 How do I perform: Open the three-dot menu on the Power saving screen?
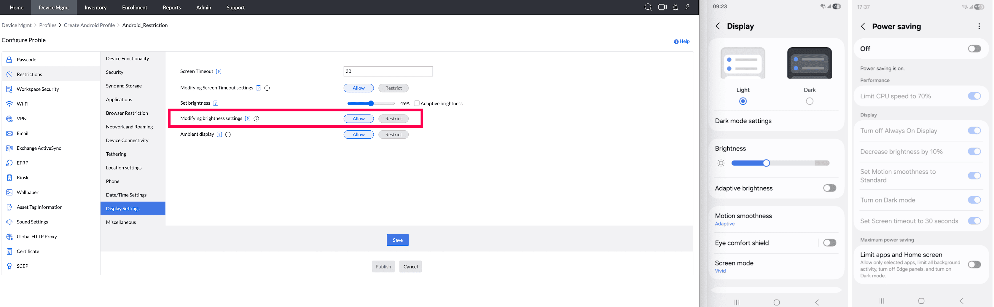[x=979, y=26]
